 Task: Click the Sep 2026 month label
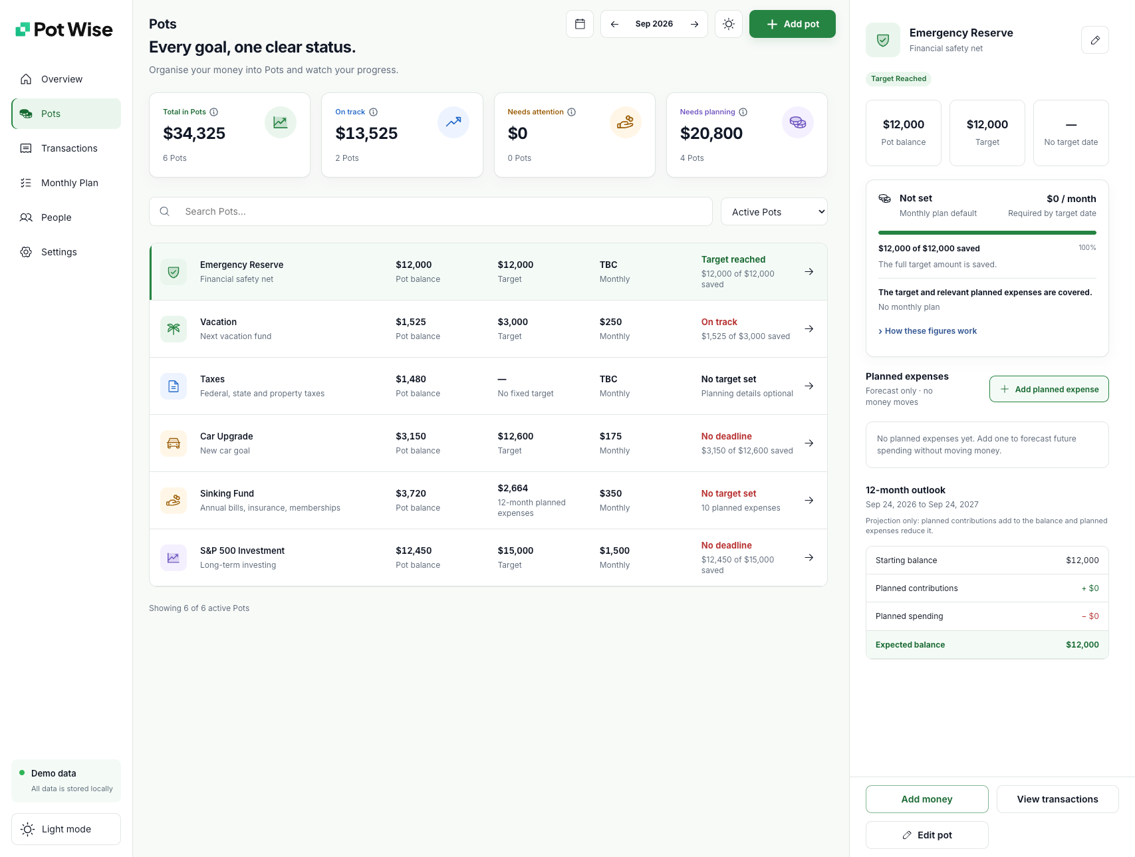point(654,24)
